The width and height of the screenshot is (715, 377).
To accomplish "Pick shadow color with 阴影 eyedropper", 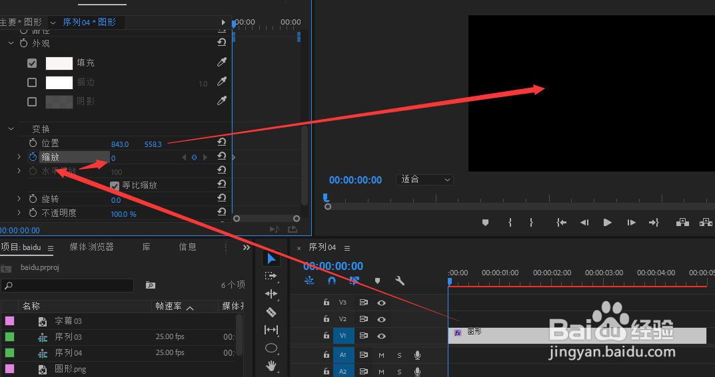I will [222, 100].
